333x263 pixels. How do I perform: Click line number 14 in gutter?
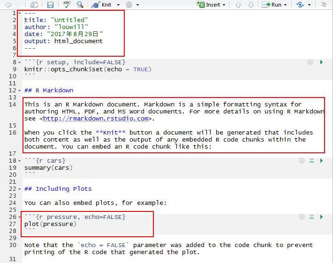point(13,105)
